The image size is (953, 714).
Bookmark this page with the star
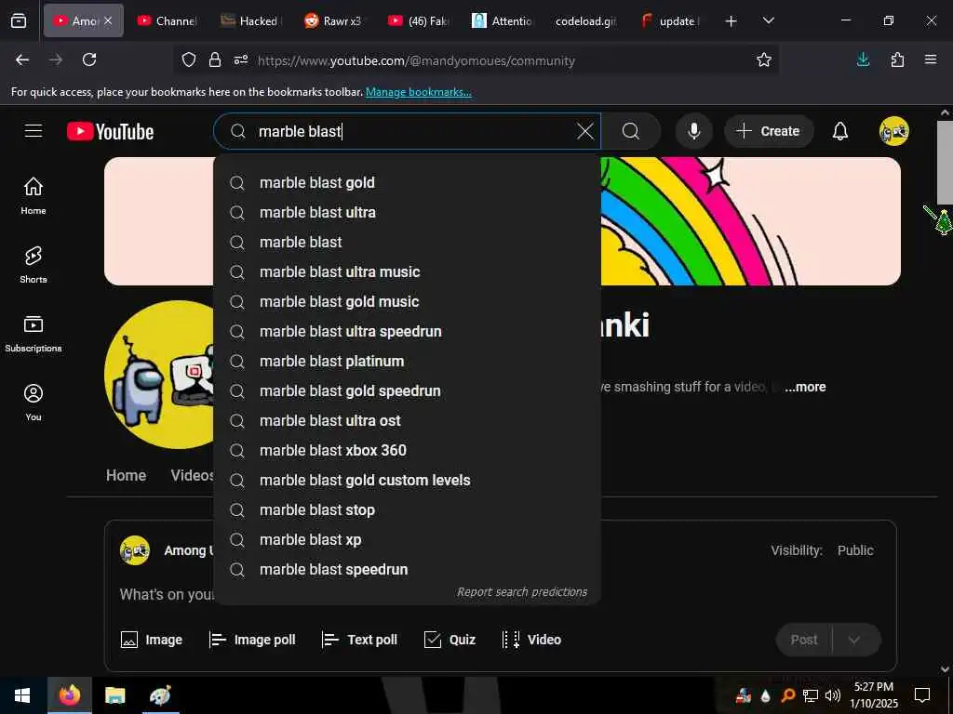(763, 59)
